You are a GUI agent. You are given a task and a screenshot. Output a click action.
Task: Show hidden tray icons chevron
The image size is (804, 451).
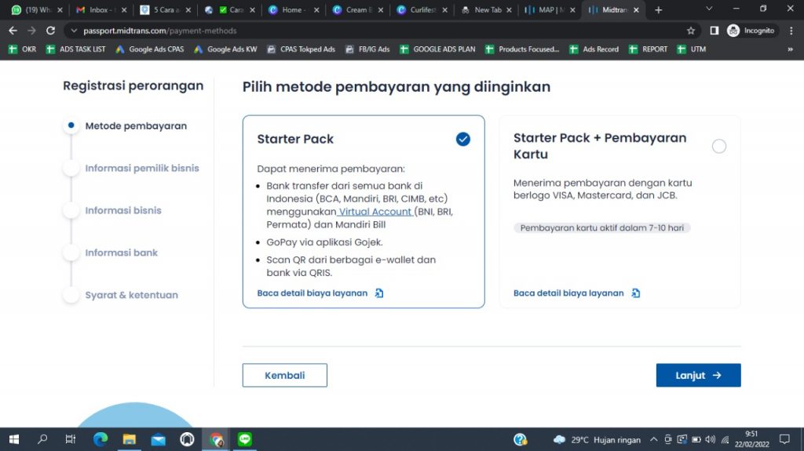(x=654, y=439)
